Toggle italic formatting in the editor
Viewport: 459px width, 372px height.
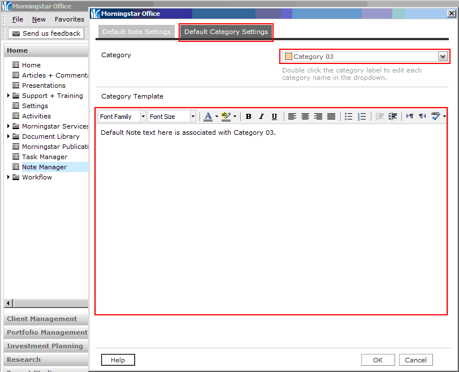(x=261, y=117)
